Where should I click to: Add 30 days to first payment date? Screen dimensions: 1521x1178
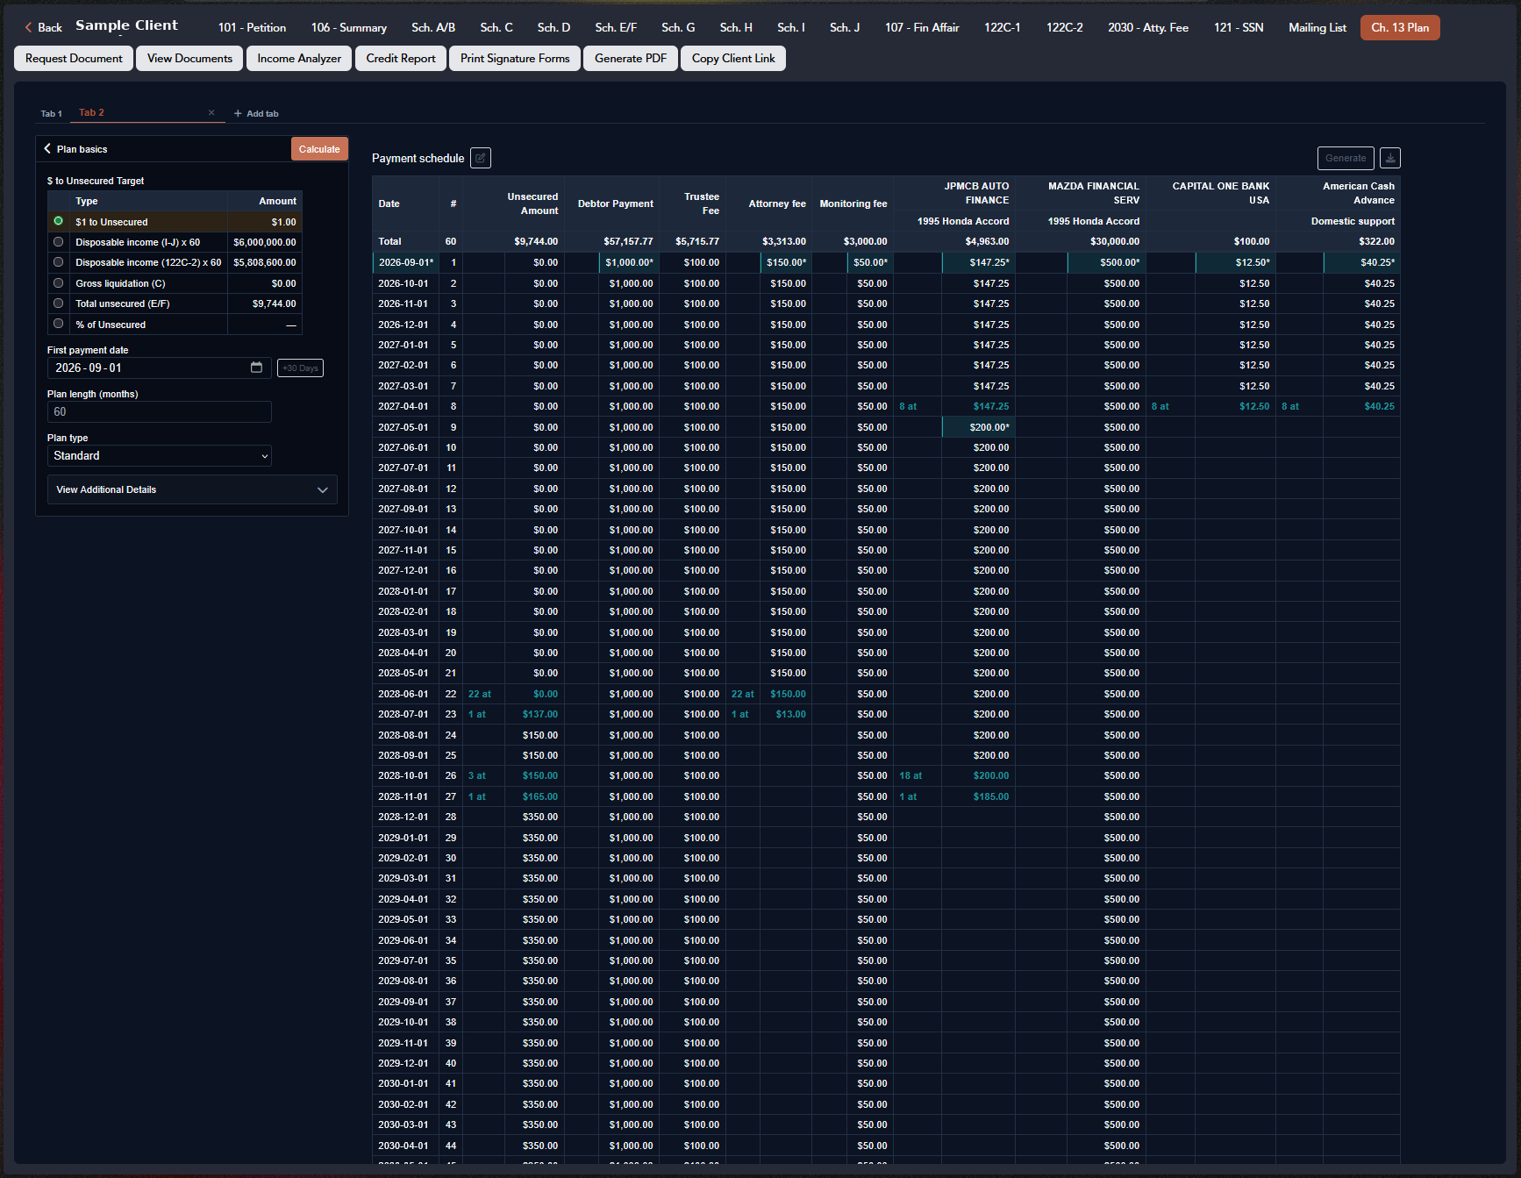[300, 368]
